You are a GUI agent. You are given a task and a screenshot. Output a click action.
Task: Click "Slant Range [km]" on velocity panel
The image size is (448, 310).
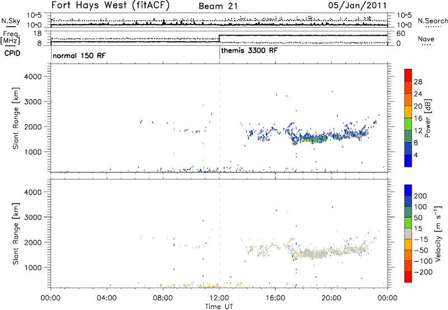[16, 234]
